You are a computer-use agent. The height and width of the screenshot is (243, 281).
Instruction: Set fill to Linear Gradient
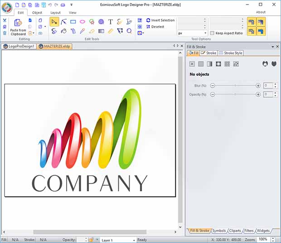point(209,64)
